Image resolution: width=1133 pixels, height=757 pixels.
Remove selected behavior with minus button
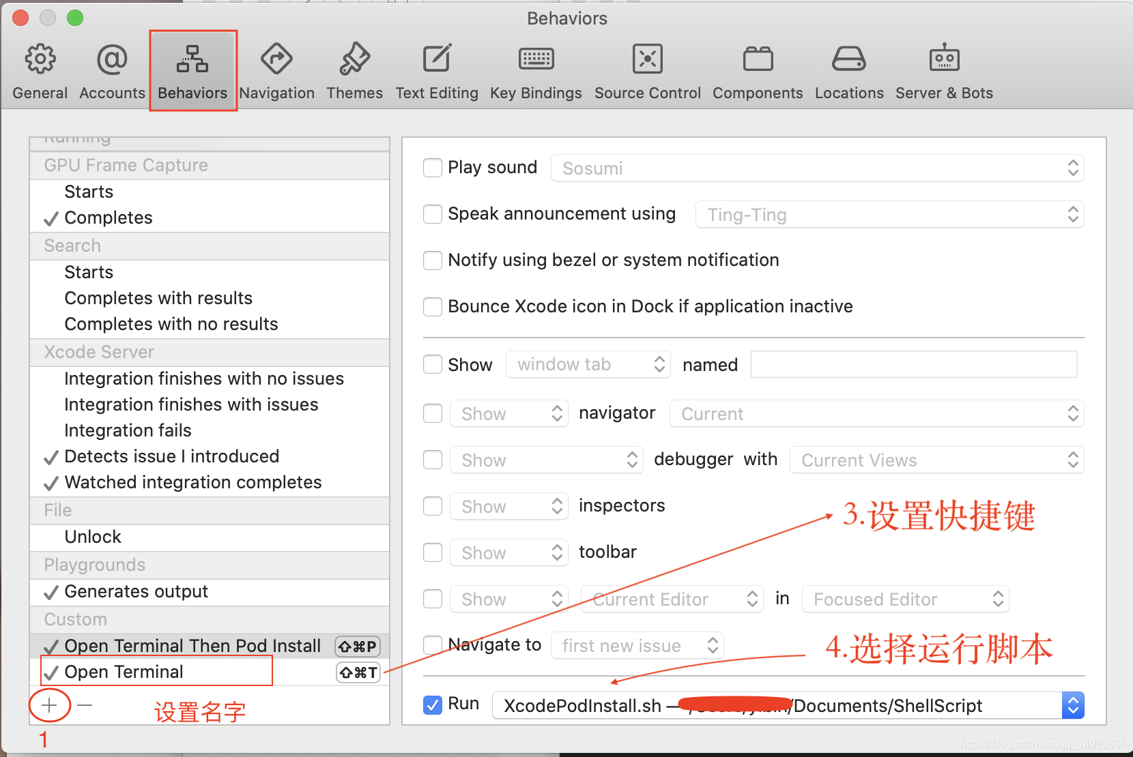[85, 705]
